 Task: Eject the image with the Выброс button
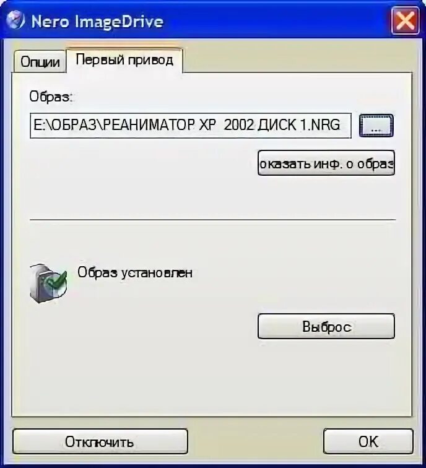[x=326, y=326]
